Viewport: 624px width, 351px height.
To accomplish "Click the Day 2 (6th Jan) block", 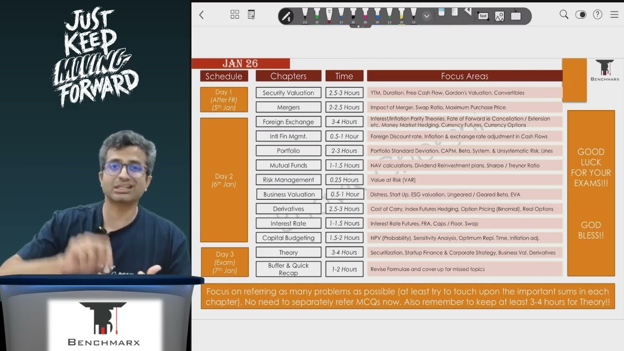I will 224,180.
